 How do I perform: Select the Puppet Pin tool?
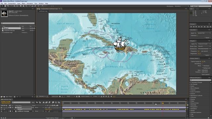(42, 6)
